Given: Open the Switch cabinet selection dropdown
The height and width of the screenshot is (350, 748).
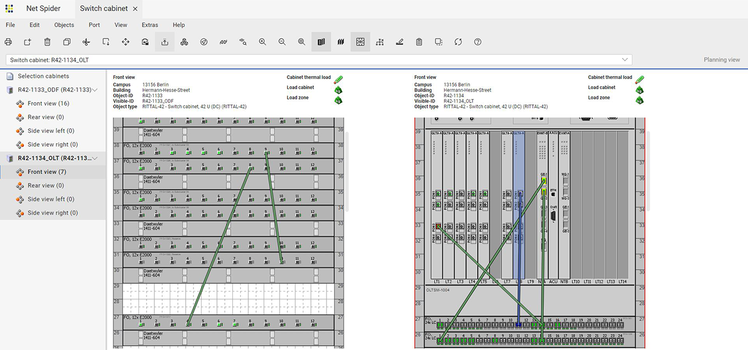Looking at the screenshot, I should click(625, 60).
